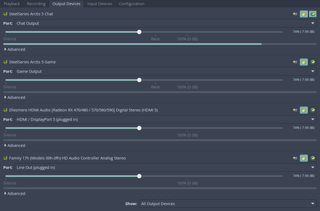Mute SteelSeries Arctis 5 Chat output
The image size is (320, 211).
tap(295, 14)
